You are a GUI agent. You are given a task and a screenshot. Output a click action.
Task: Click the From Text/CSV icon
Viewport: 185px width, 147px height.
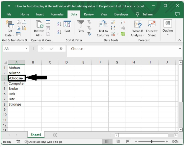pyautogui.click(x=18, y=22)
